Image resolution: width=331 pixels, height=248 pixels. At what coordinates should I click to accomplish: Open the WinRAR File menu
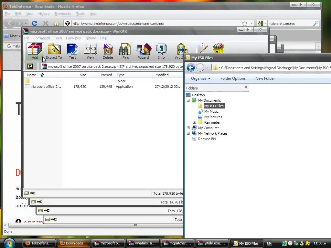[27, 38]
